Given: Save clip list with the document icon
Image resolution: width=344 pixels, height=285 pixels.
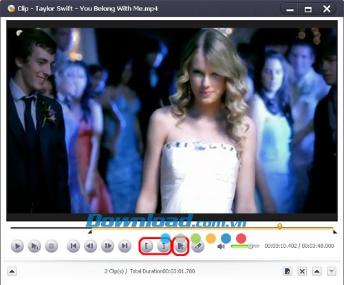Looking at the screenshot, I should click(x=288, y=271).
